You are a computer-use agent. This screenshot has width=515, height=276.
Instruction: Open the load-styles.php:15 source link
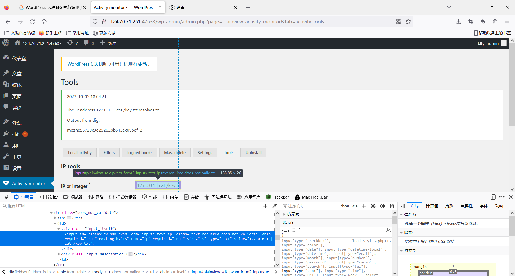pyautogui.click(x=371, y=241)
